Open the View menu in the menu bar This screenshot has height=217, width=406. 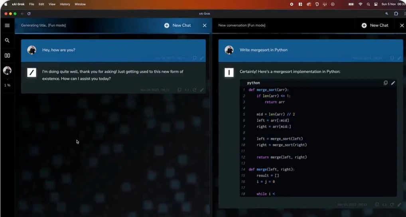(x=52, y=4)
